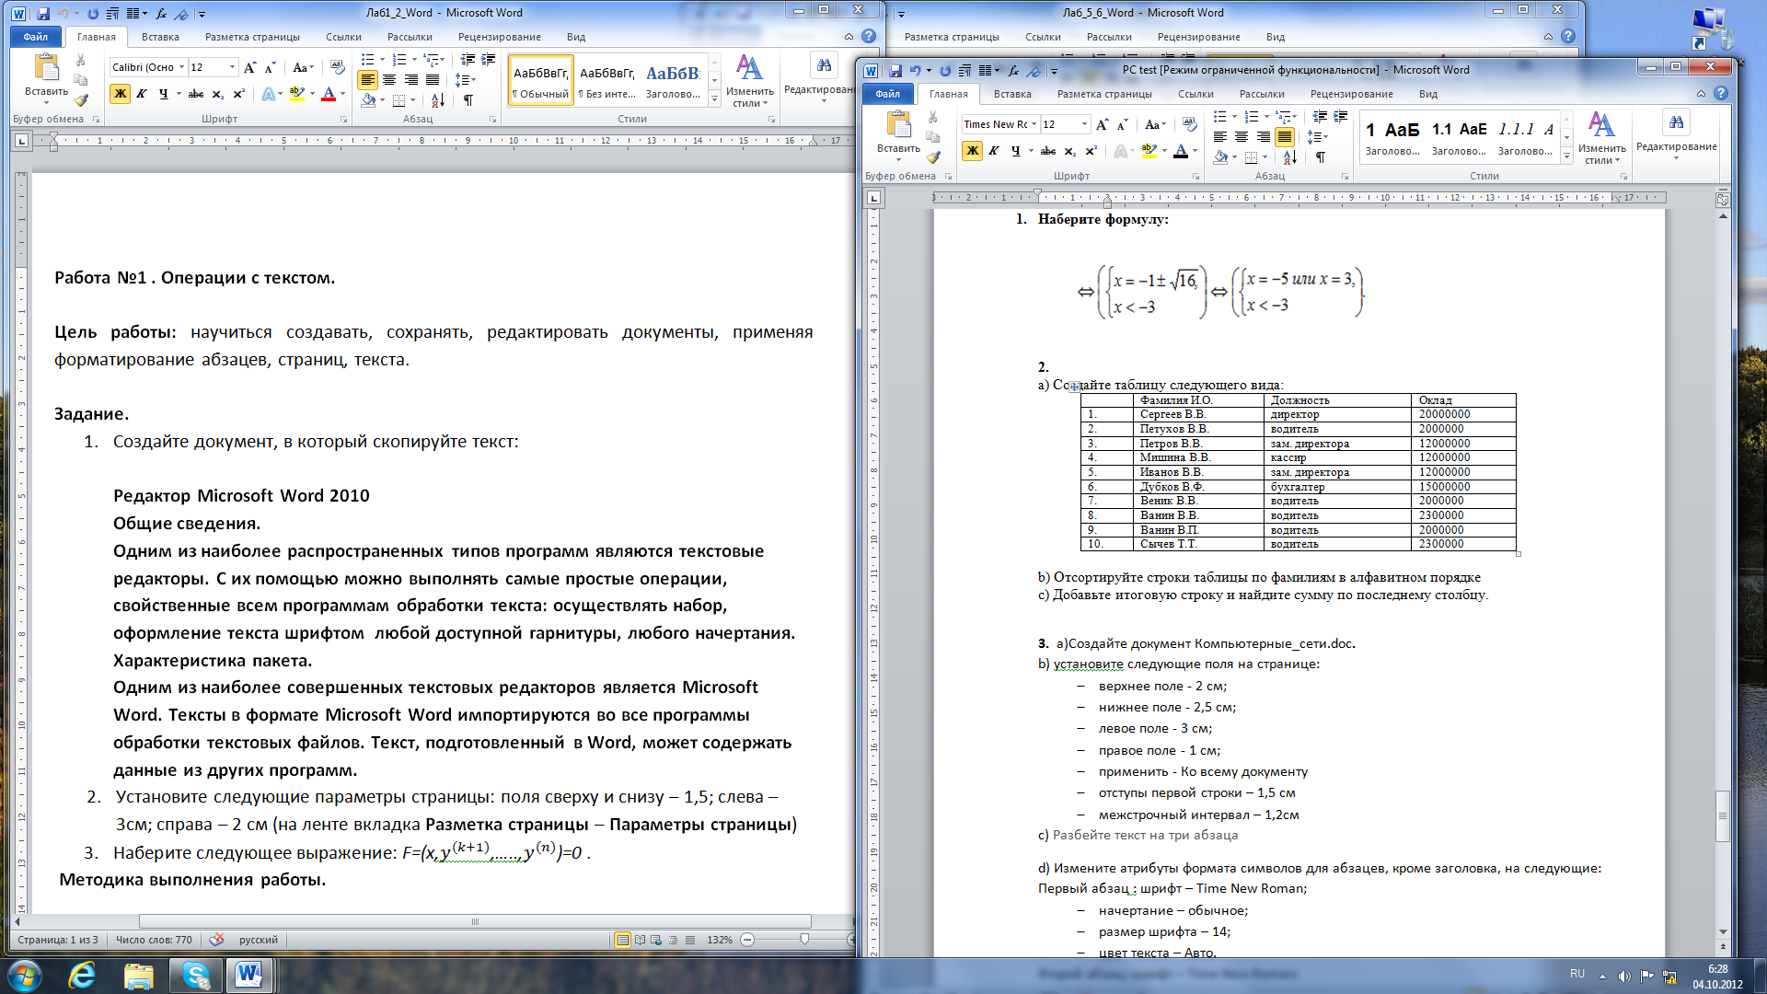Open Skype from the taskbar
1767x994 pixels.
click(x=196, y=975)
